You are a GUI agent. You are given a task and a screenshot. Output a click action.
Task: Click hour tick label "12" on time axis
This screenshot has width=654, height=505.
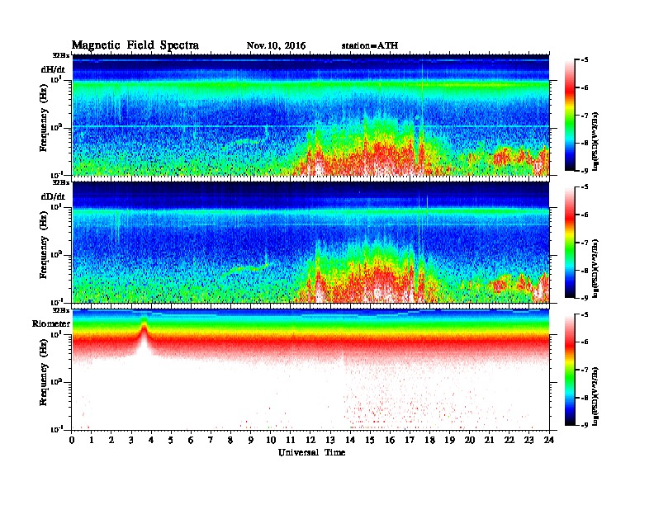click(x=310, y=440)
